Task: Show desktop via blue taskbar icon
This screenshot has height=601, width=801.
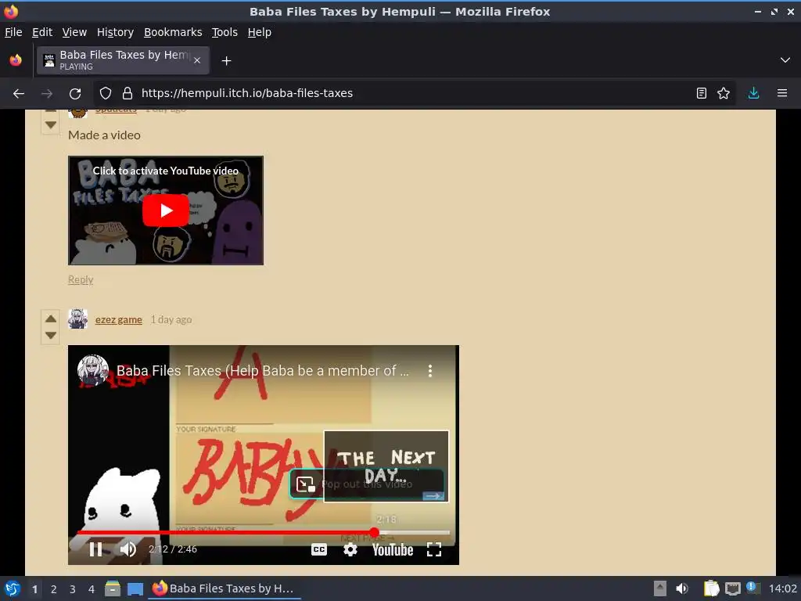Action: pos(135,589)
